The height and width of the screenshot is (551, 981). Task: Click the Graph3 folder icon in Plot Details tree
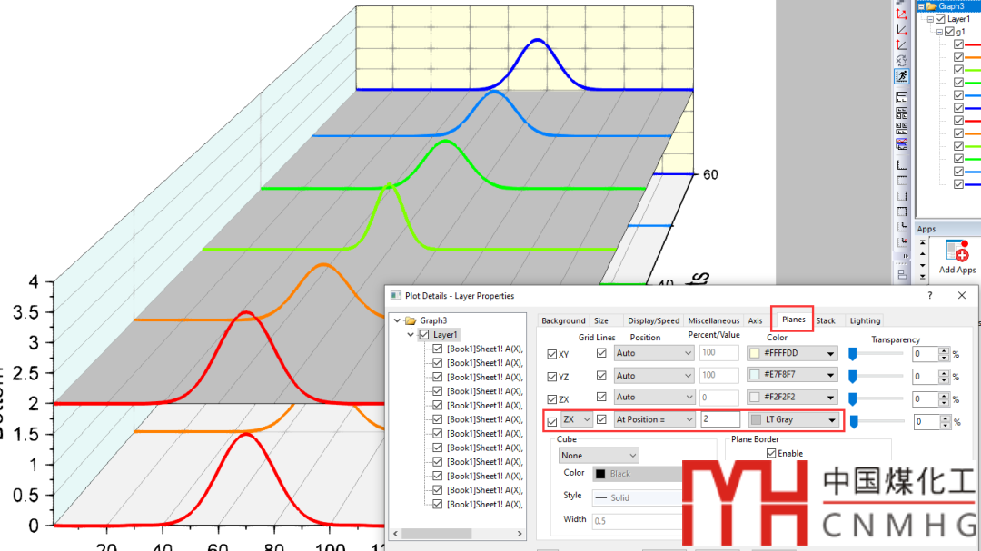point(411,320)
